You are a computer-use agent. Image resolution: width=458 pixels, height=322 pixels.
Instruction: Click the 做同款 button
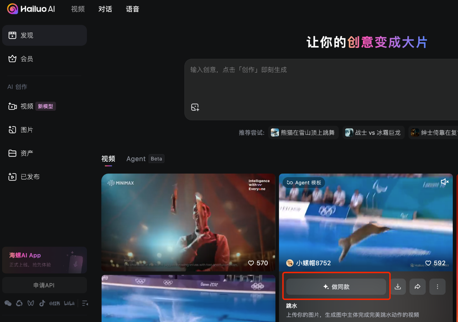pyautogui.click(x=336, y=287)
